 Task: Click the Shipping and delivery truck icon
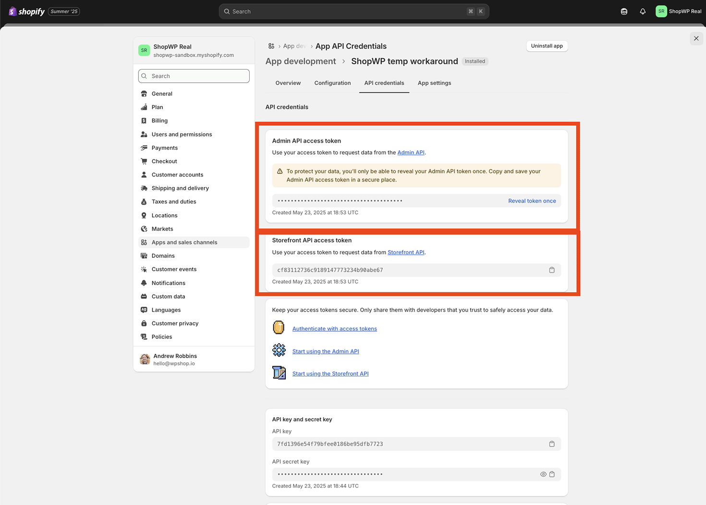click(144, 188)
